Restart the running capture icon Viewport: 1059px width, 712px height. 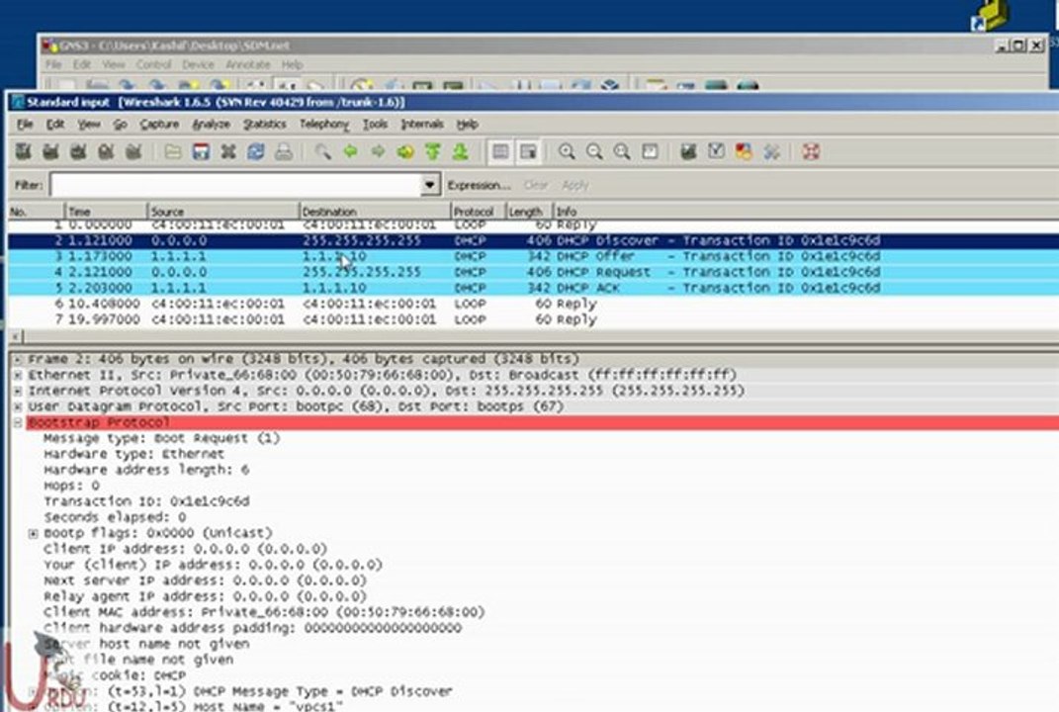coord(133,152)
